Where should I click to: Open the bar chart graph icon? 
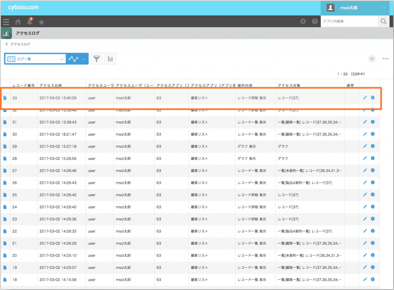[x=110, y=59]
